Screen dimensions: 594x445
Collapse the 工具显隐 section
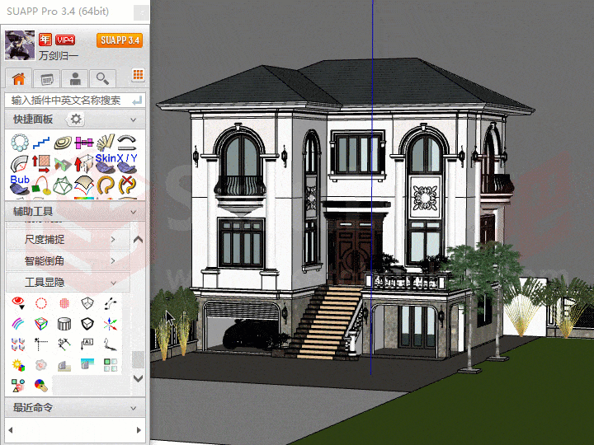[69, 283]
